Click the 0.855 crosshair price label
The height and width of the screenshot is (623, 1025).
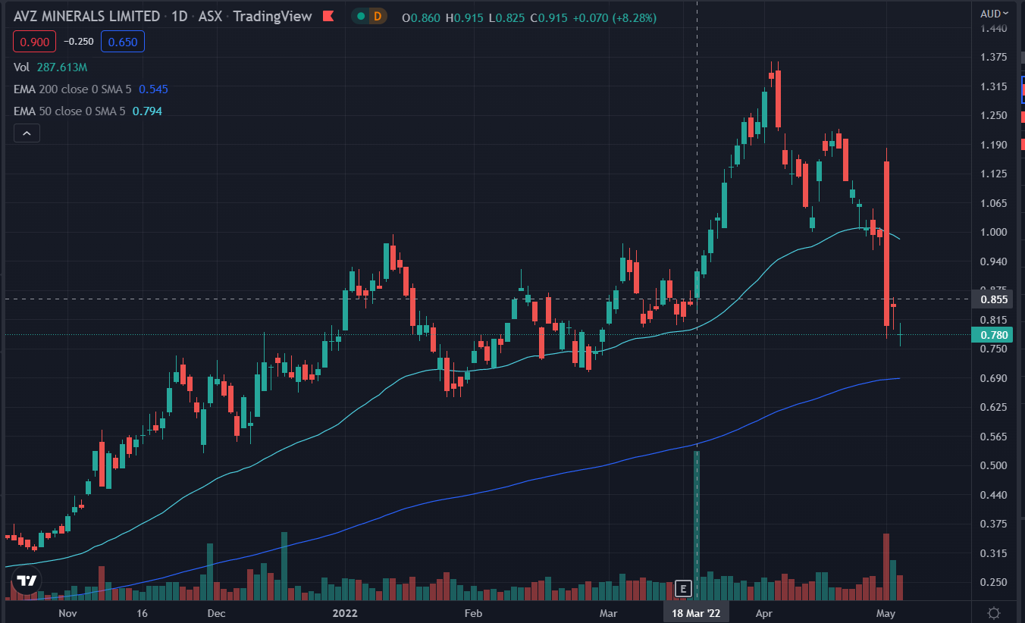(x=993, y=299)
